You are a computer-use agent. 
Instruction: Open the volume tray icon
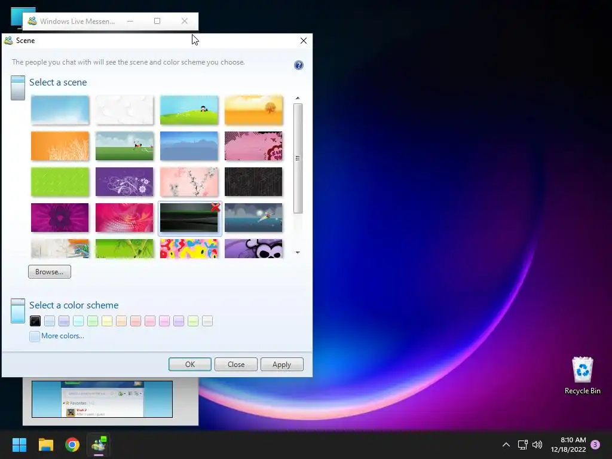pyautogui.click(x=537, y=445)
